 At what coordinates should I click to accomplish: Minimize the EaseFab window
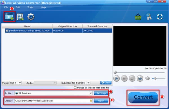coord(149,1)
